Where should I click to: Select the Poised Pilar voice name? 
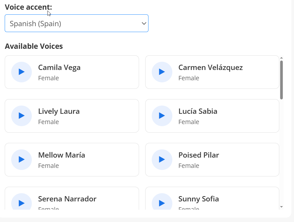point(199,155)
